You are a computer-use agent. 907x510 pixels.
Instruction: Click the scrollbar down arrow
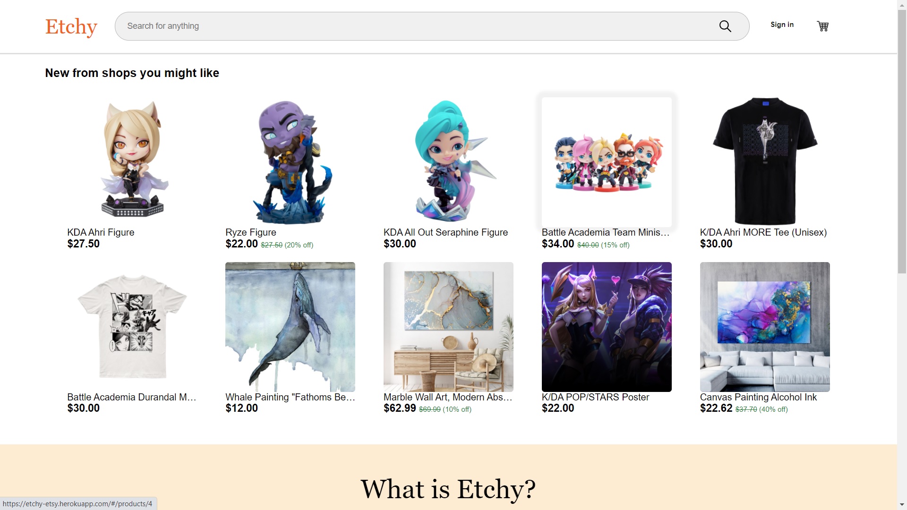click(x=902, y=505)
